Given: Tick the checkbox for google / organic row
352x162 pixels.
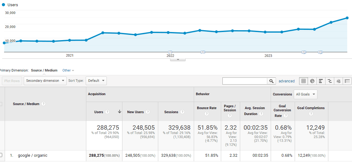Looking at the screenshot, I should point(1,155).
